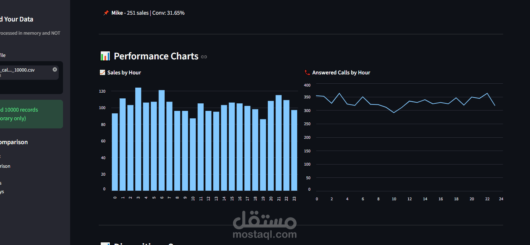Click the '120' label on the Sales y-axis

pos(102,92)
